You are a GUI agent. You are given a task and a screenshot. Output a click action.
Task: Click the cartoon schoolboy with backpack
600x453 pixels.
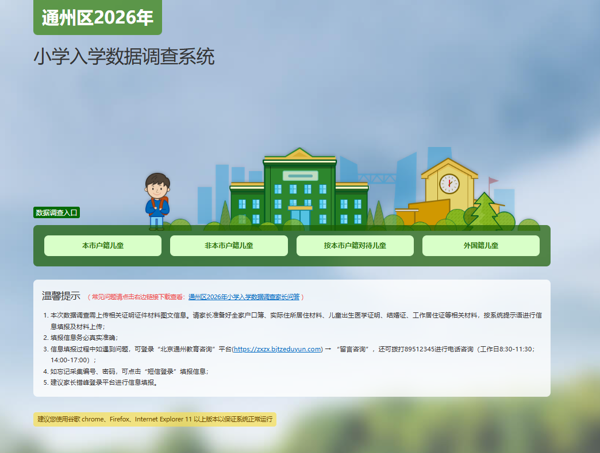(157, 201)
